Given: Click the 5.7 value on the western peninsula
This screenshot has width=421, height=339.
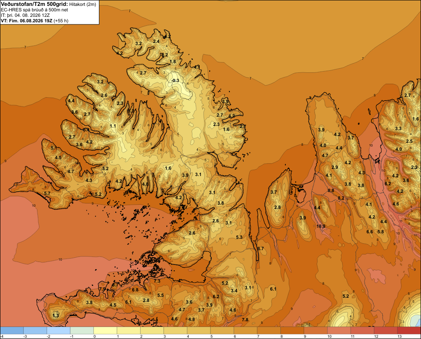Looking at the screenshot, I should click(47, 193).
